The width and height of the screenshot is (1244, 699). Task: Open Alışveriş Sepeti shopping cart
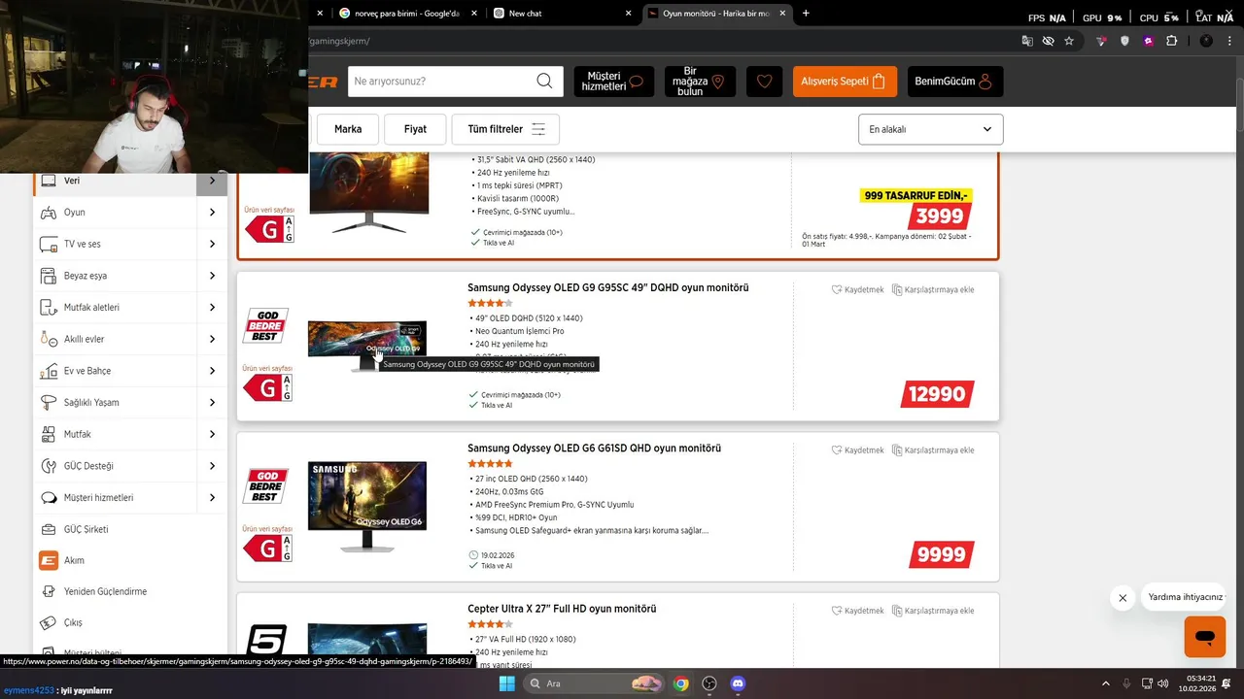click(x=845, y=82)
